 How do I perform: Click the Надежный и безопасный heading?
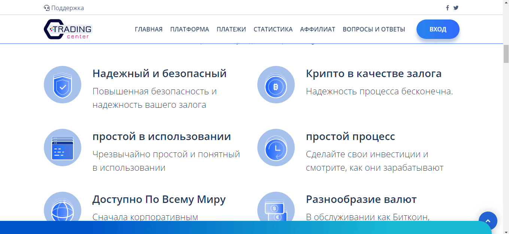coord(160,73)
